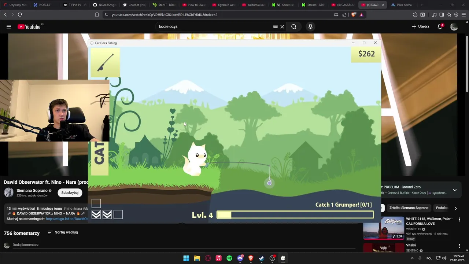Reload the page in the browser
Screen dimensions: 469x264
[x=20, y=15]
